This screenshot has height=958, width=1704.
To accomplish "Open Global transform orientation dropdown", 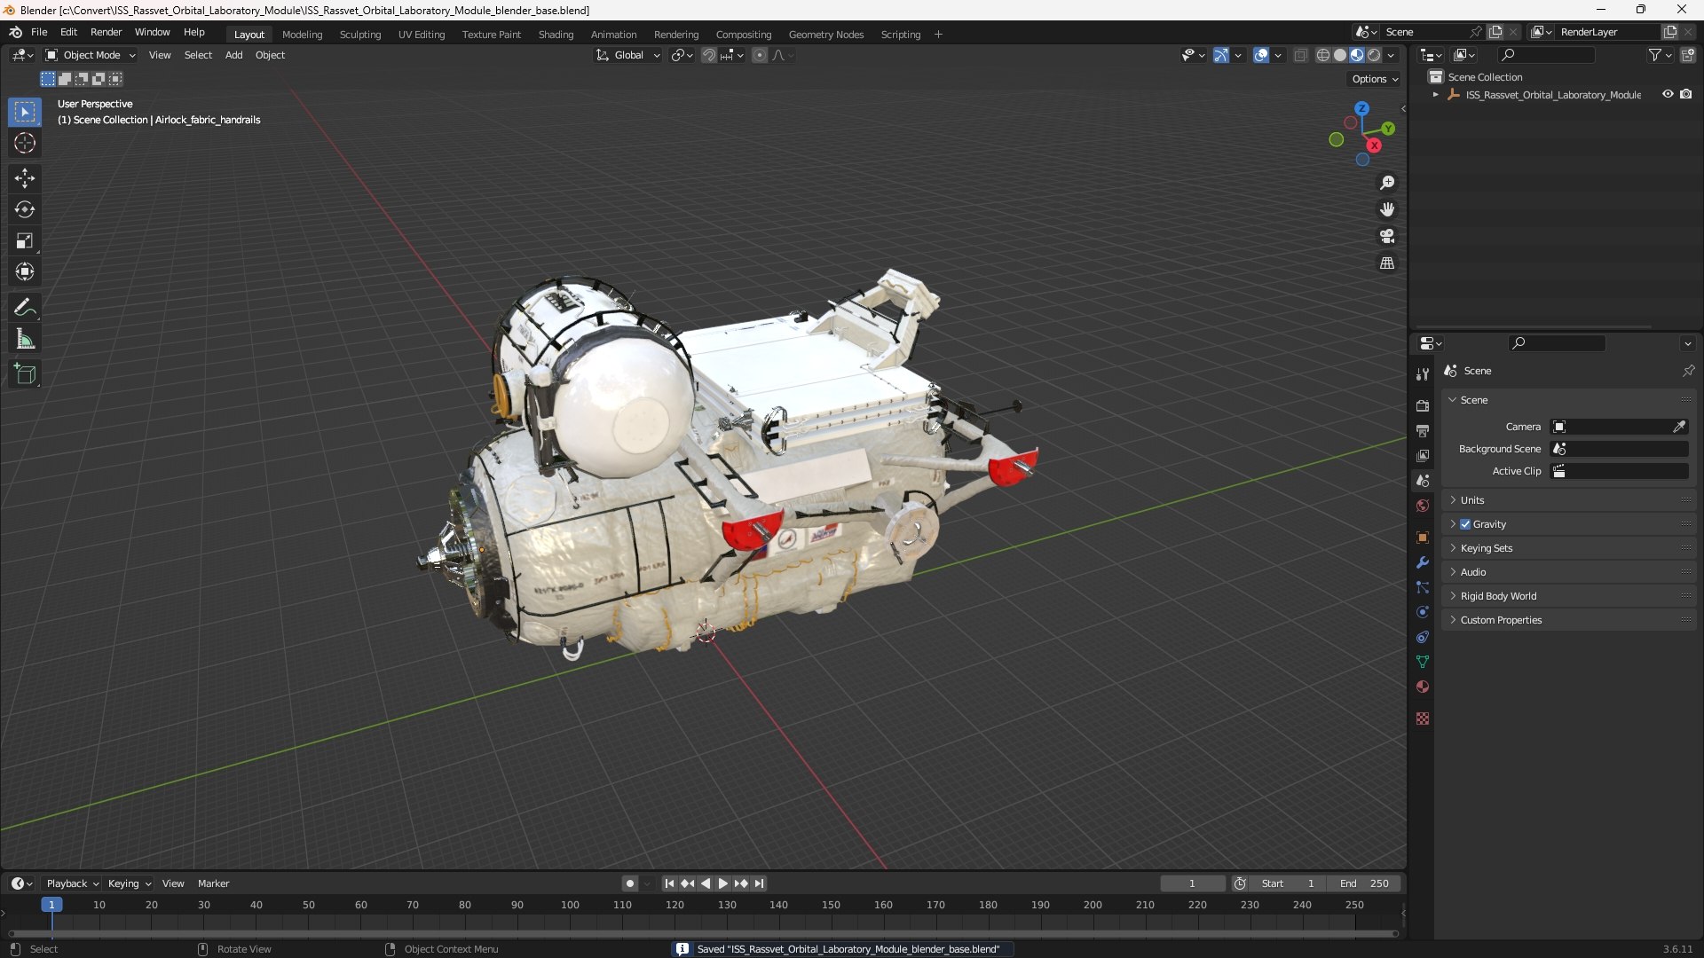I will (628, 55).
